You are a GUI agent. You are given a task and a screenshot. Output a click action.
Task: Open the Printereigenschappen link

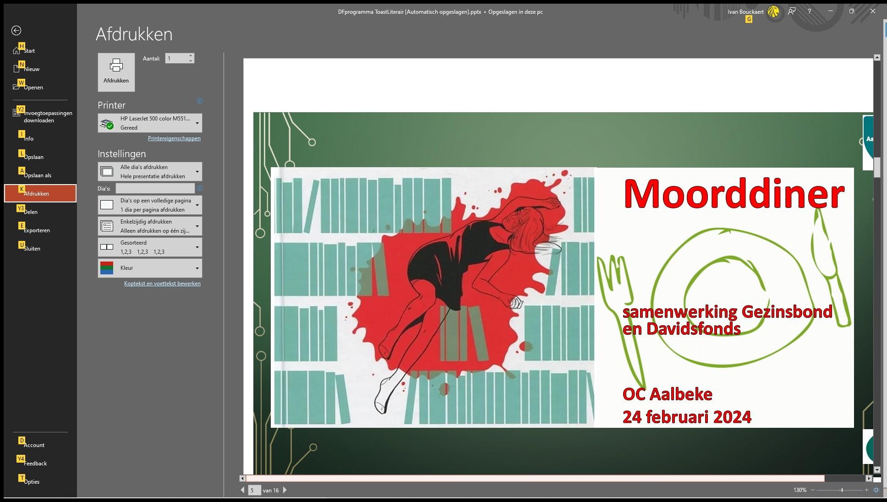pos(174,138)
